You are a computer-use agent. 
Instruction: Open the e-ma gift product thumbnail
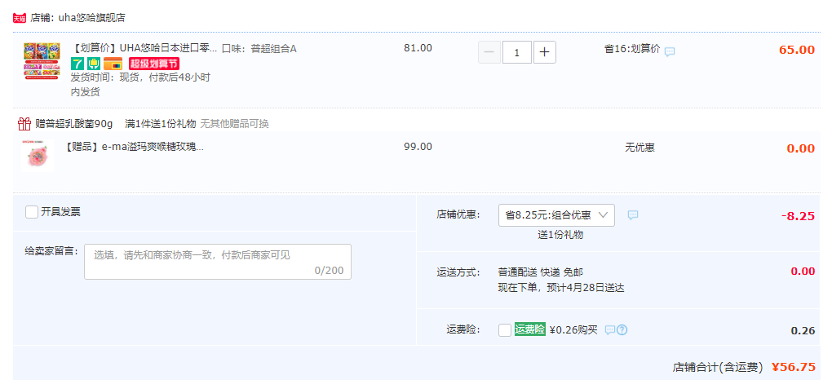[x=38, y=156]
